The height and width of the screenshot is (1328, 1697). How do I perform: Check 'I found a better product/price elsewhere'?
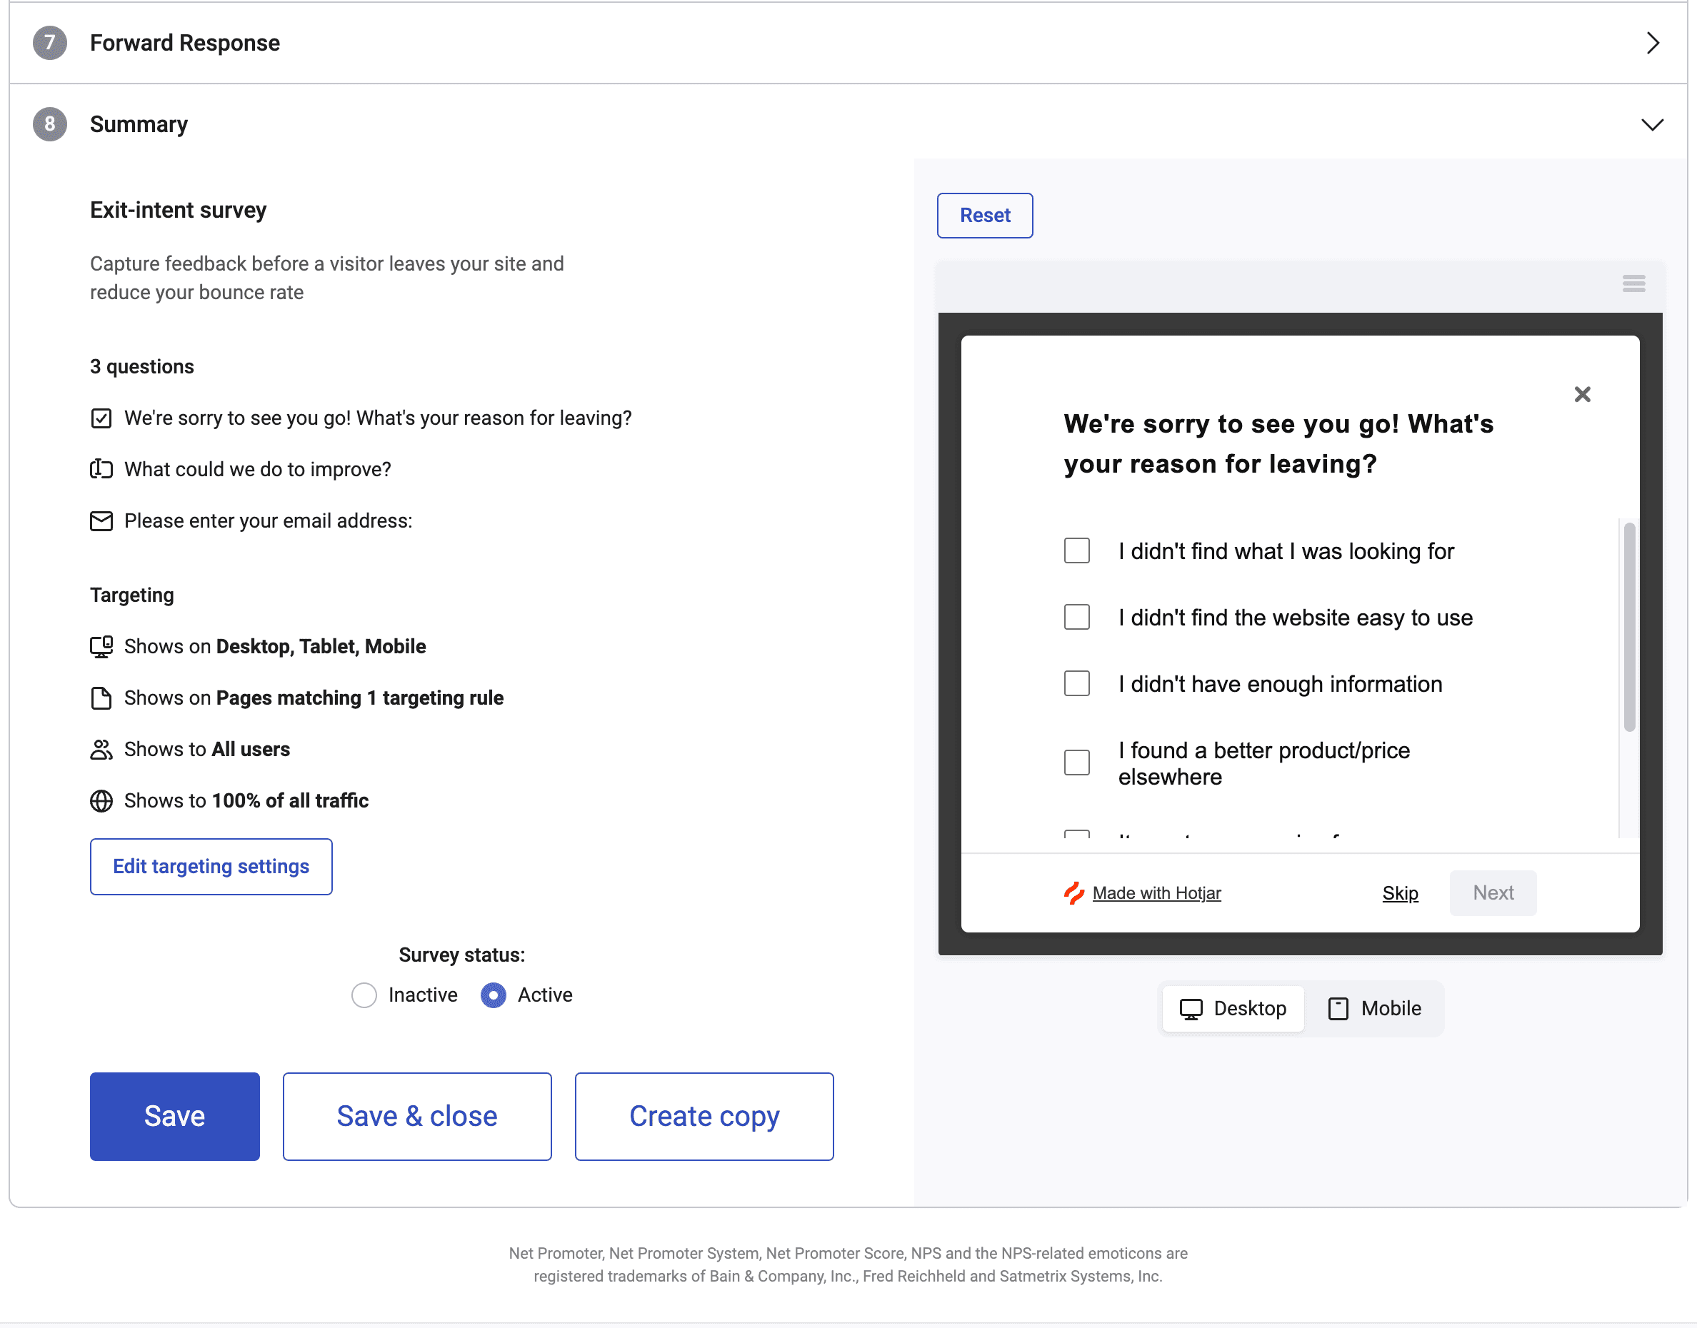(1076, 762)
